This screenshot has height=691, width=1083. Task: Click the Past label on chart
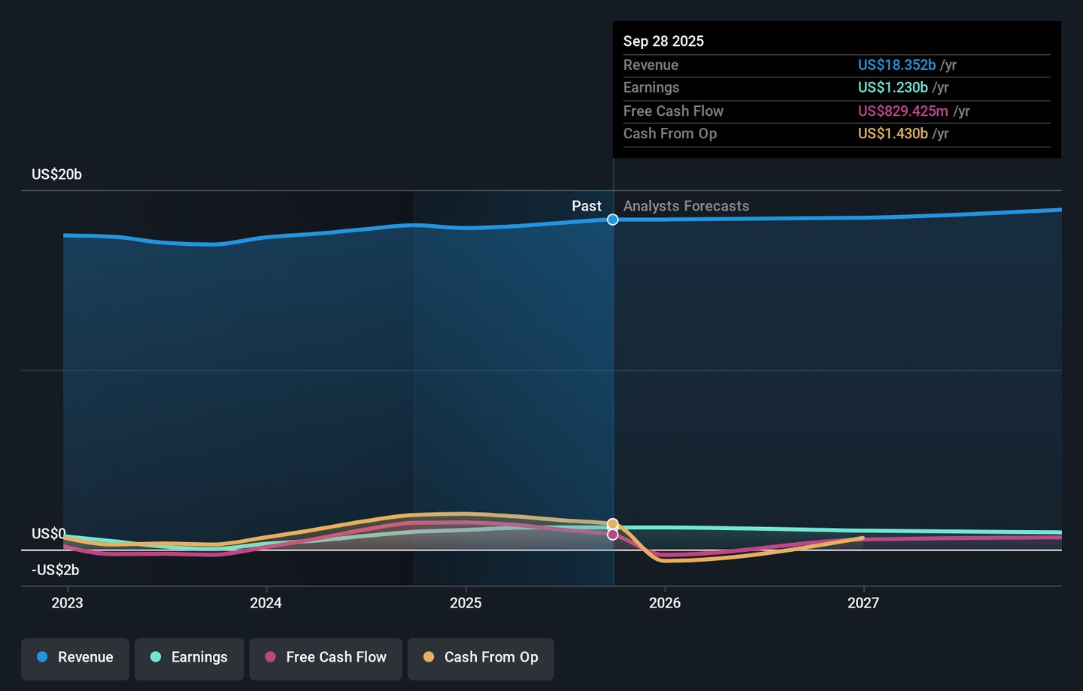tap(586, 206)
